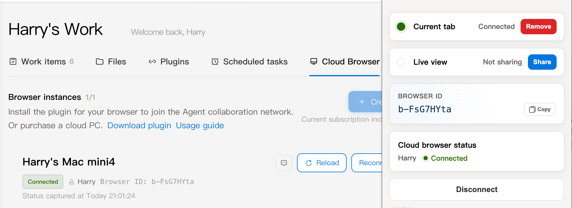
Task: Click the Connected status next to Current tab
Action: [496, 27]
